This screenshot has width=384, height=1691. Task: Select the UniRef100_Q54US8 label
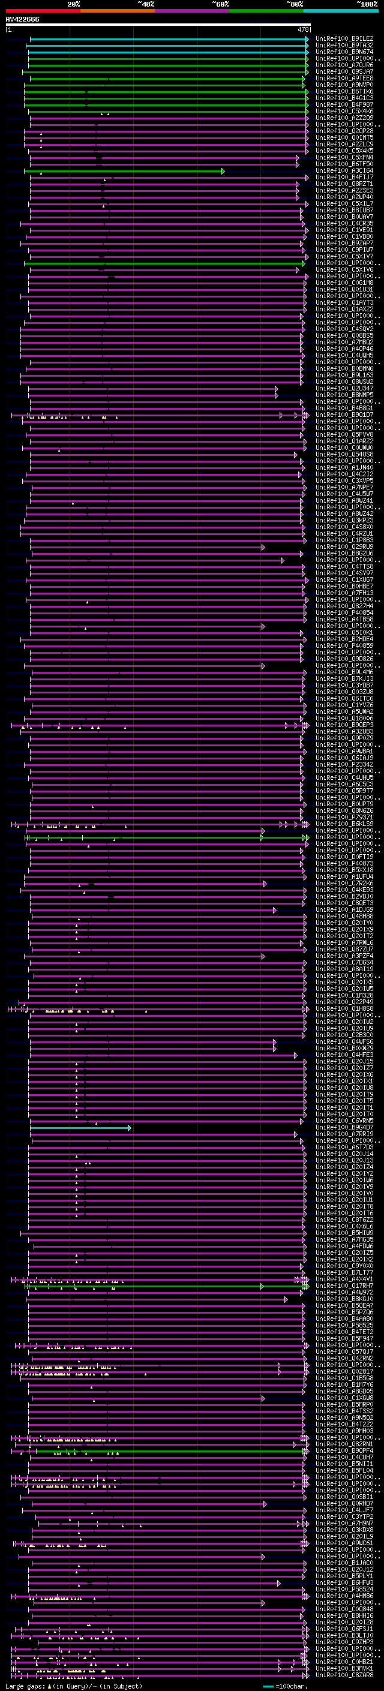[x=344, y=454]
